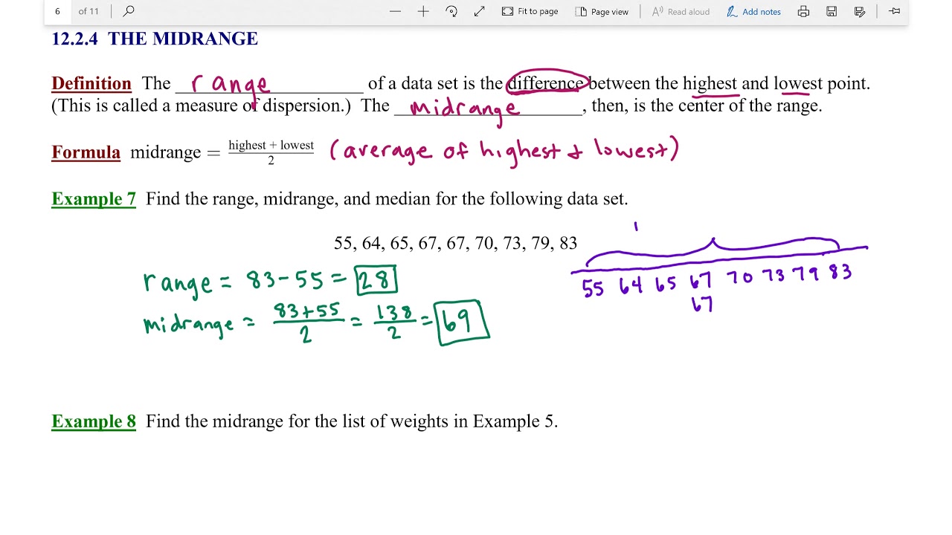This screenshot has height=535, width=952.
Task: Open Page view options
Action: [x=602, y=11]
